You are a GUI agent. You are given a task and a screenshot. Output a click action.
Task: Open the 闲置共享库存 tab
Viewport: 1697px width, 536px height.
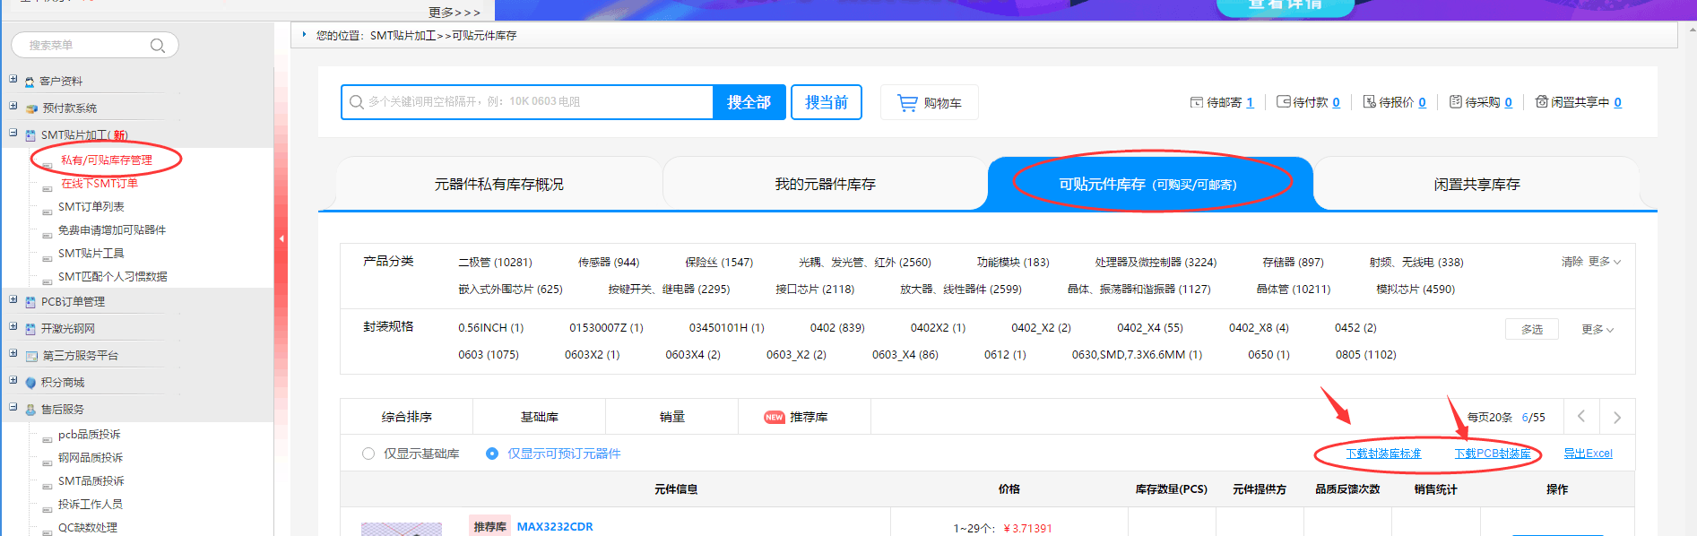[x=1476, y=185]
